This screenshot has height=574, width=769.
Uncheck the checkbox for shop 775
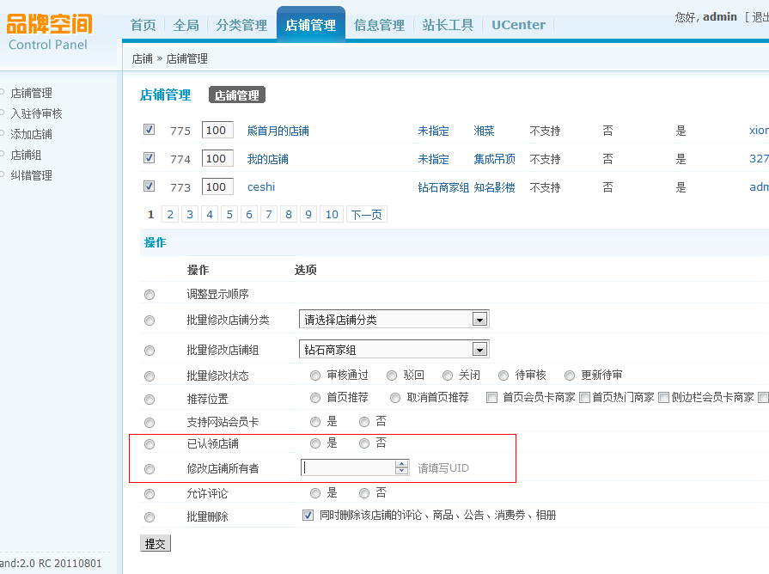click(x=150, y=129)
